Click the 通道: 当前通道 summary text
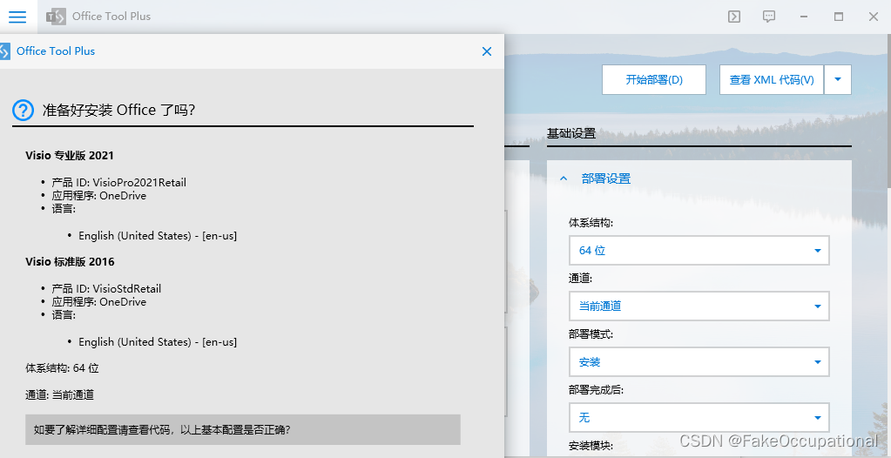The image size is (891, 458). [x=60, y=395]
